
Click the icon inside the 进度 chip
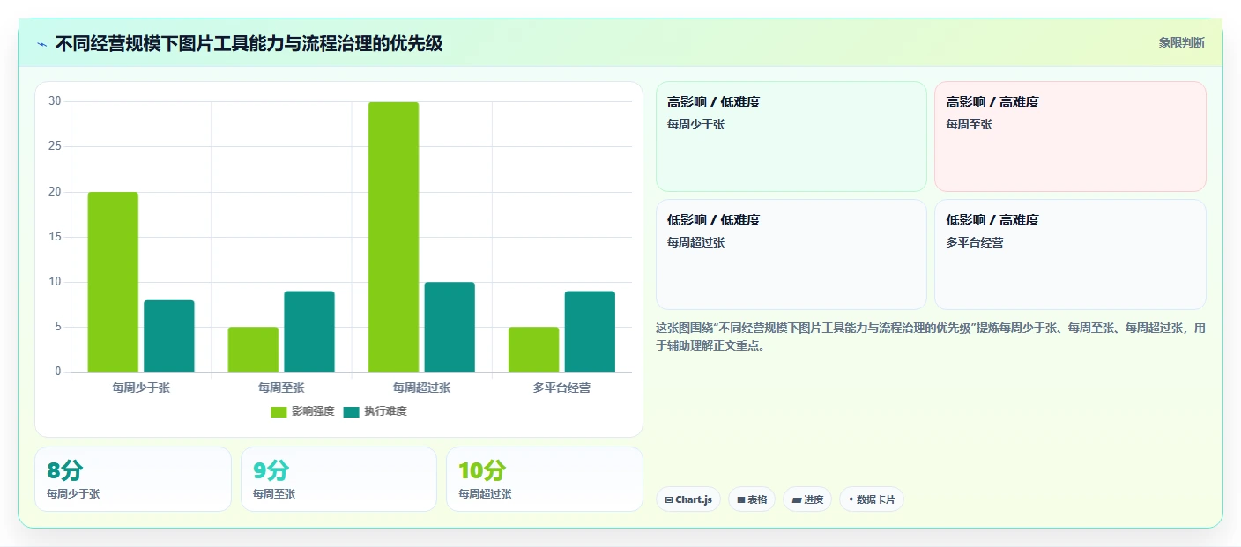click(x=797, y=499)
